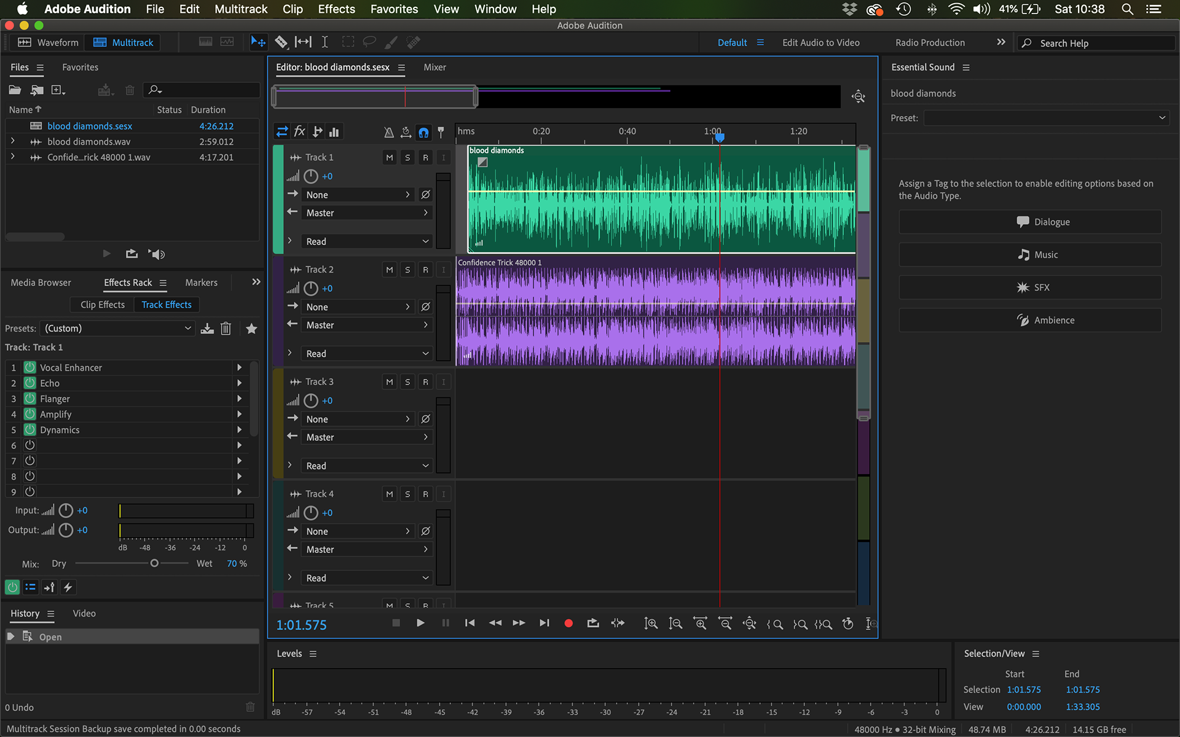The image size is (1180, 737).
Task: Select the Slip tool
Action: (303, 42)
